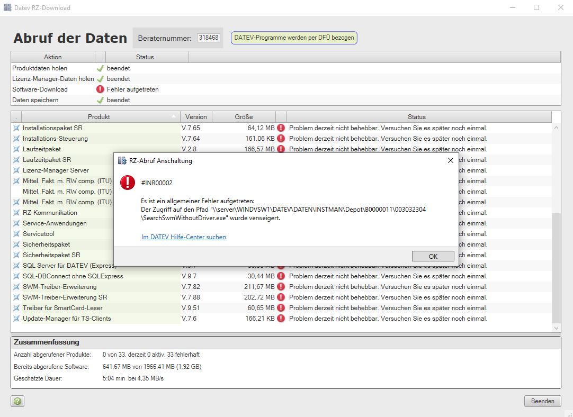Click the green checkmark next to Produktdaten holen
573x417 pixels.
[100, 68]
